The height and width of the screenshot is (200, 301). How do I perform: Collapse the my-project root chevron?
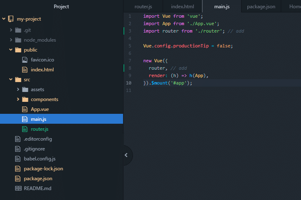point(4,19)
